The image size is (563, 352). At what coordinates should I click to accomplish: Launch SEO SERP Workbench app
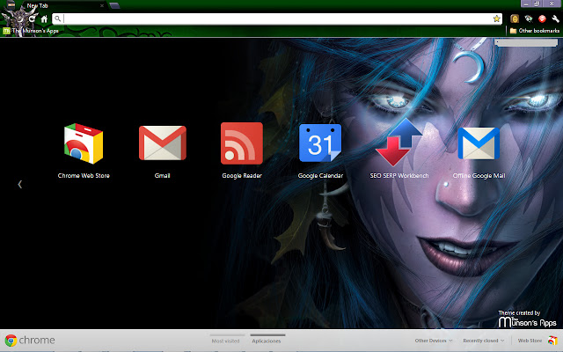click(x=398, y=143)
